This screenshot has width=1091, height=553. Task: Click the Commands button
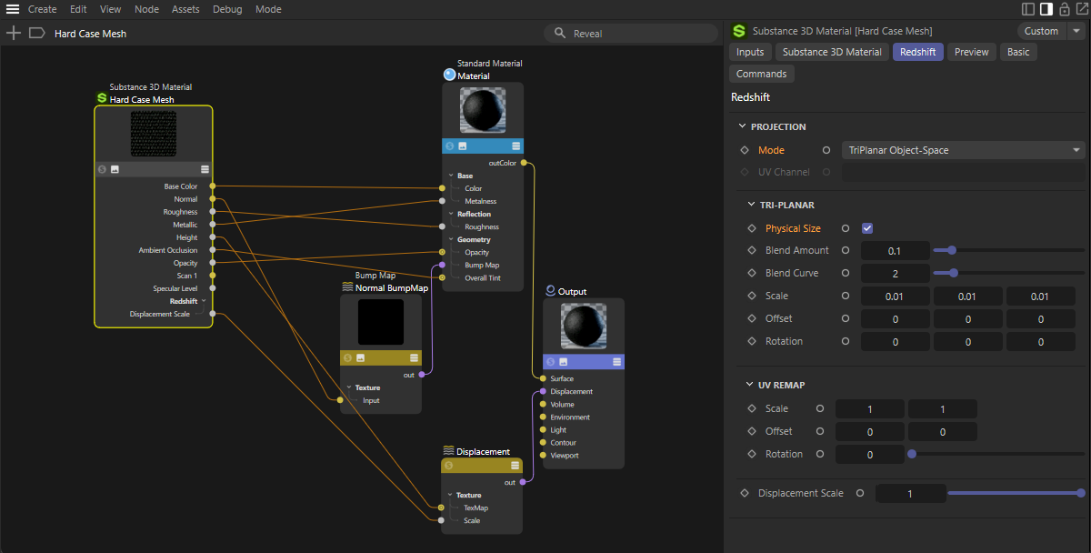click(761, 74)
